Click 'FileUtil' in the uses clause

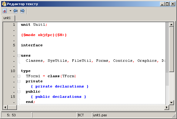click(82, 61)
